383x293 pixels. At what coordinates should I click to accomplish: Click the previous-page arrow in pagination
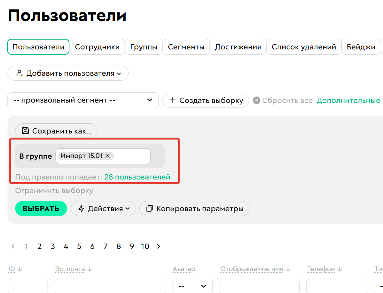coord(13,246)
